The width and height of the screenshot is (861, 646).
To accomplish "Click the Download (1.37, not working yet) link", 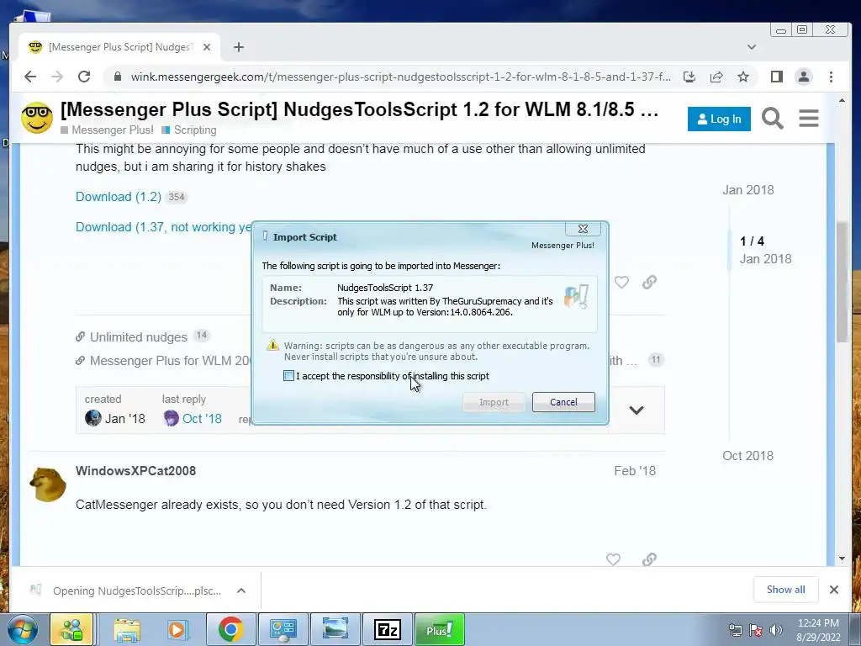I will click(x=164, y=227).
